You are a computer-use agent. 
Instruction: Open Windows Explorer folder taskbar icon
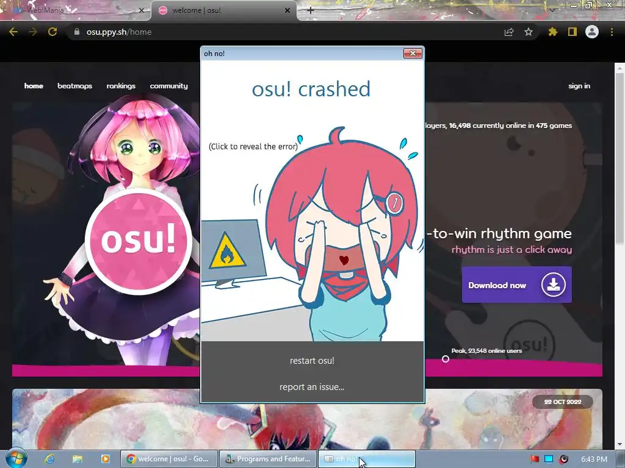78,459
